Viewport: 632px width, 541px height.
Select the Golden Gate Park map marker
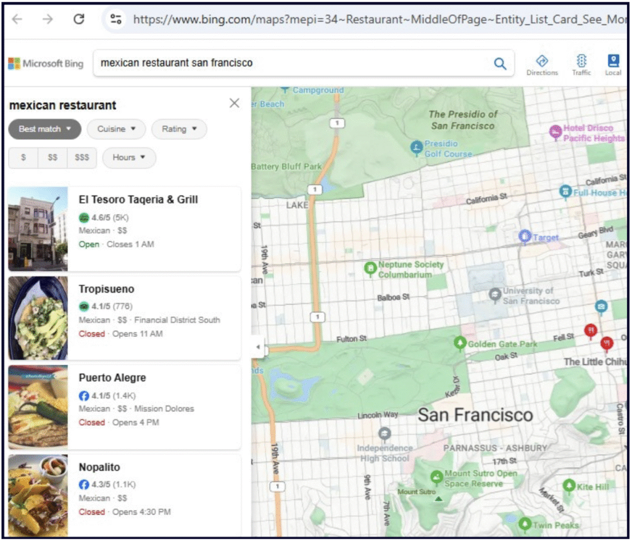point(460,343)
